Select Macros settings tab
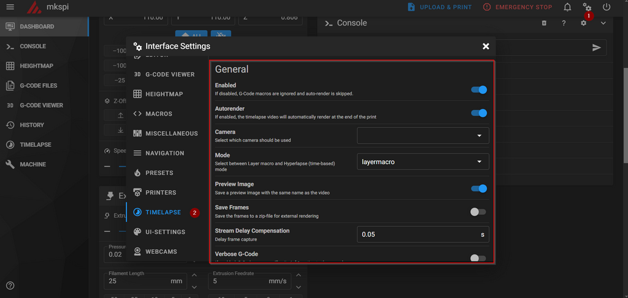Screen dimensions: 628x298 click(167, 114)
